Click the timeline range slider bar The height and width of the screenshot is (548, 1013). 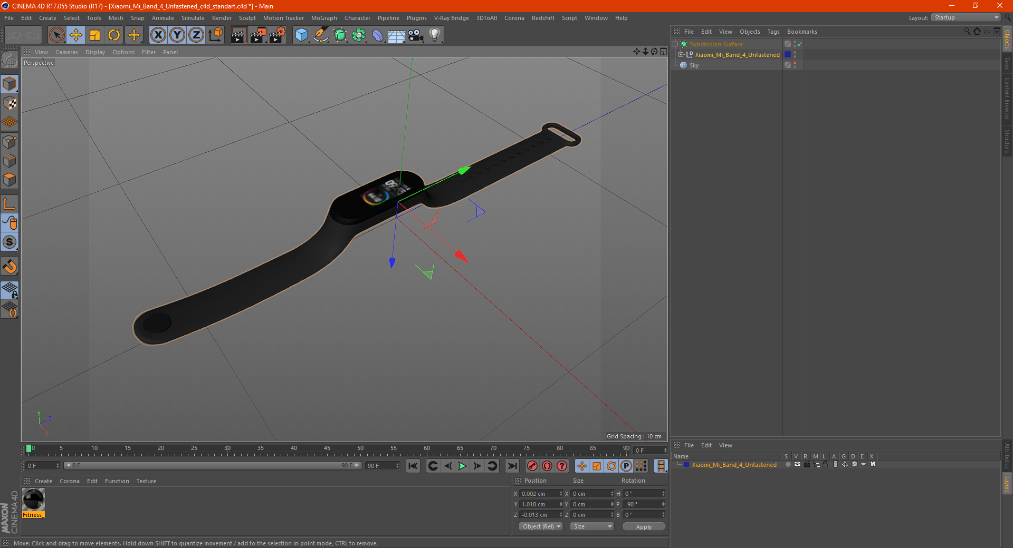(x=213, y=465)
